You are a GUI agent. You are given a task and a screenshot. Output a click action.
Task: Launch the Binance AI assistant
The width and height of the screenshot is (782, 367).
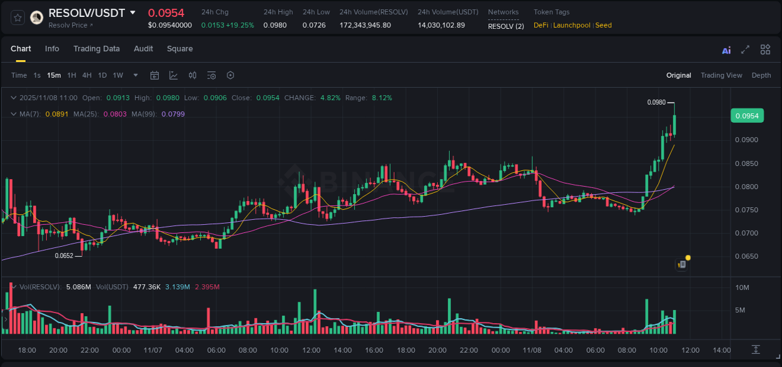coord(726,49)
